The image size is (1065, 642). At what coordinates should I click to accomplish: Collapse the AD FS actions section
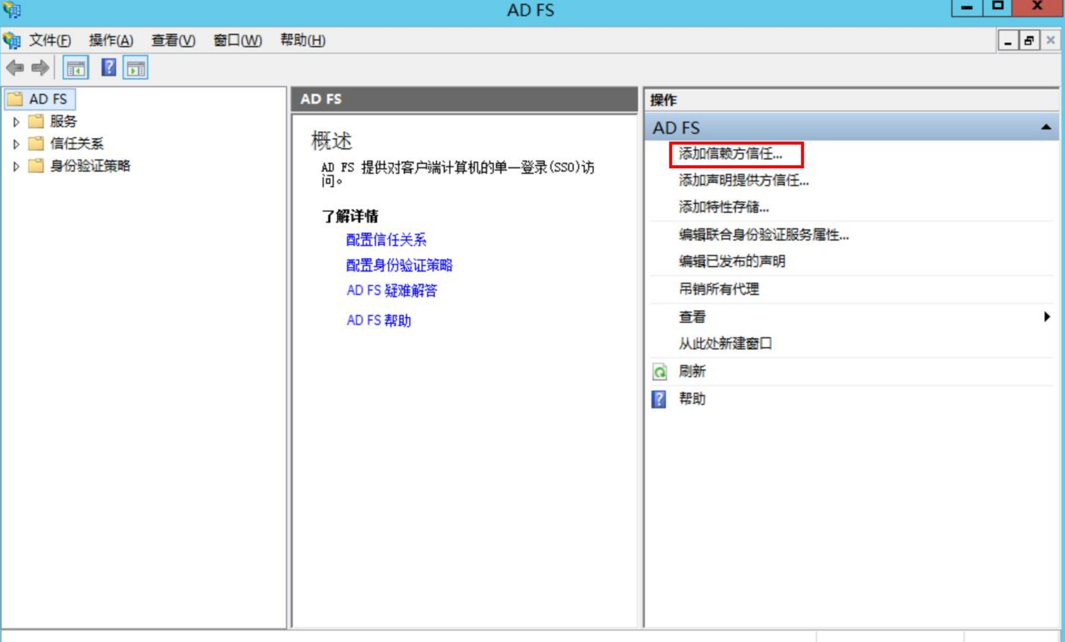1046,127
